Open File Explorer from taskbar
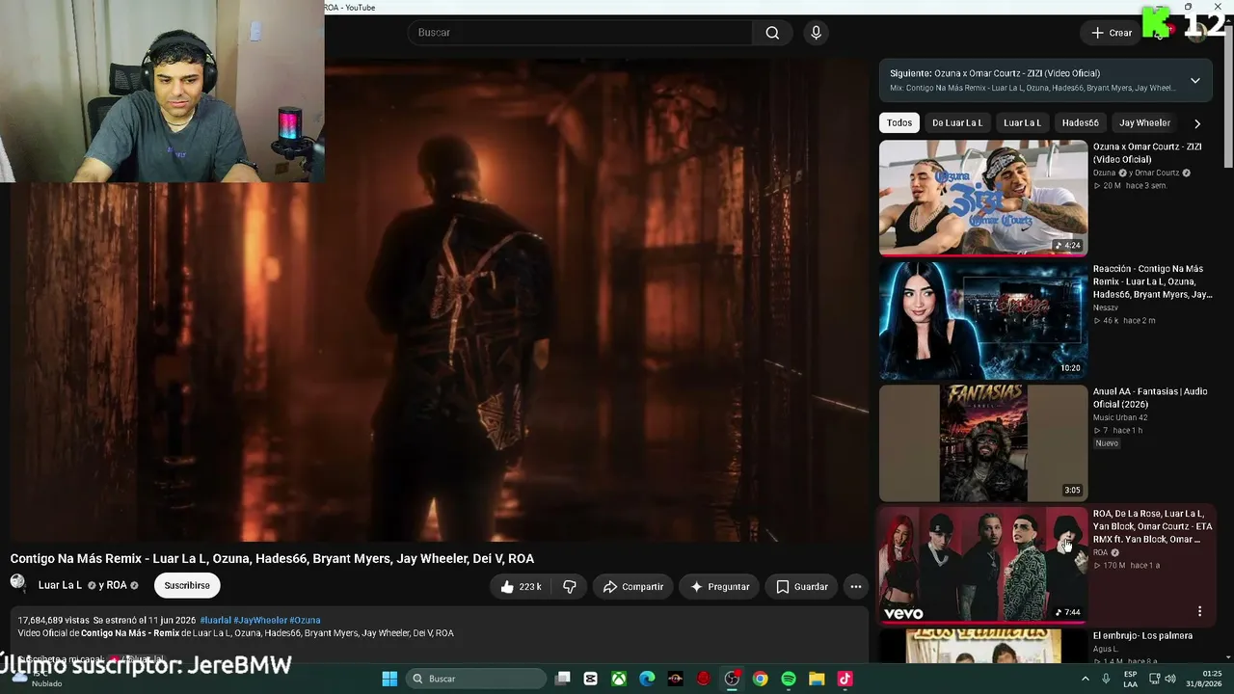Viewport: 1234px width, 694px height. coord(817,679)
